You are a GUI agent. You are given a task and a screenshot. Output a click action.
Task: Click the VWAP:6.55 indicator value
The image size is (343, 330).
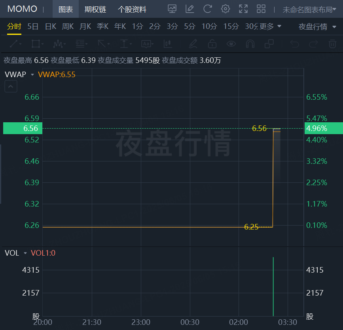tap(57, 75)
